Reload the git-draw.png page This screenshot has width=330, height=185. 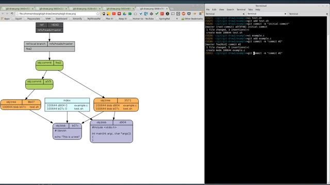[x=12, y=14]
